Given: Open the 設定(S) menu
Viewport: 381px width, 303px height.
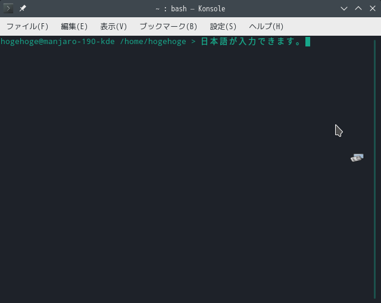Looking at the screenshot, I should click(223, 26).
